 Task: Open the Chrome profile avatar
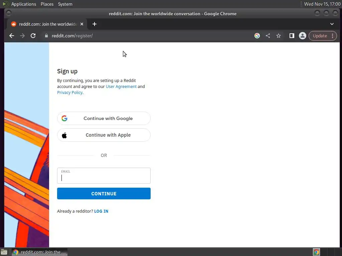coord(303,36)
